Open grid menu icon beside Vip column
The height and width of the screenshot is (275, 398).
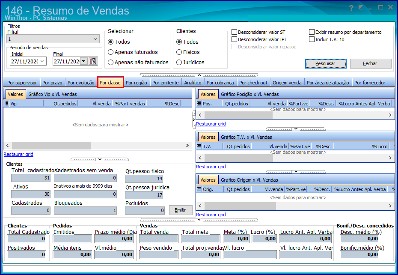point(6,103)
